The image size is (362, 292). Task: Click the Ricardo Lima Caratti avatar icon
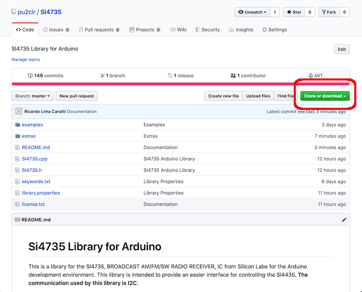coord(19,111)
